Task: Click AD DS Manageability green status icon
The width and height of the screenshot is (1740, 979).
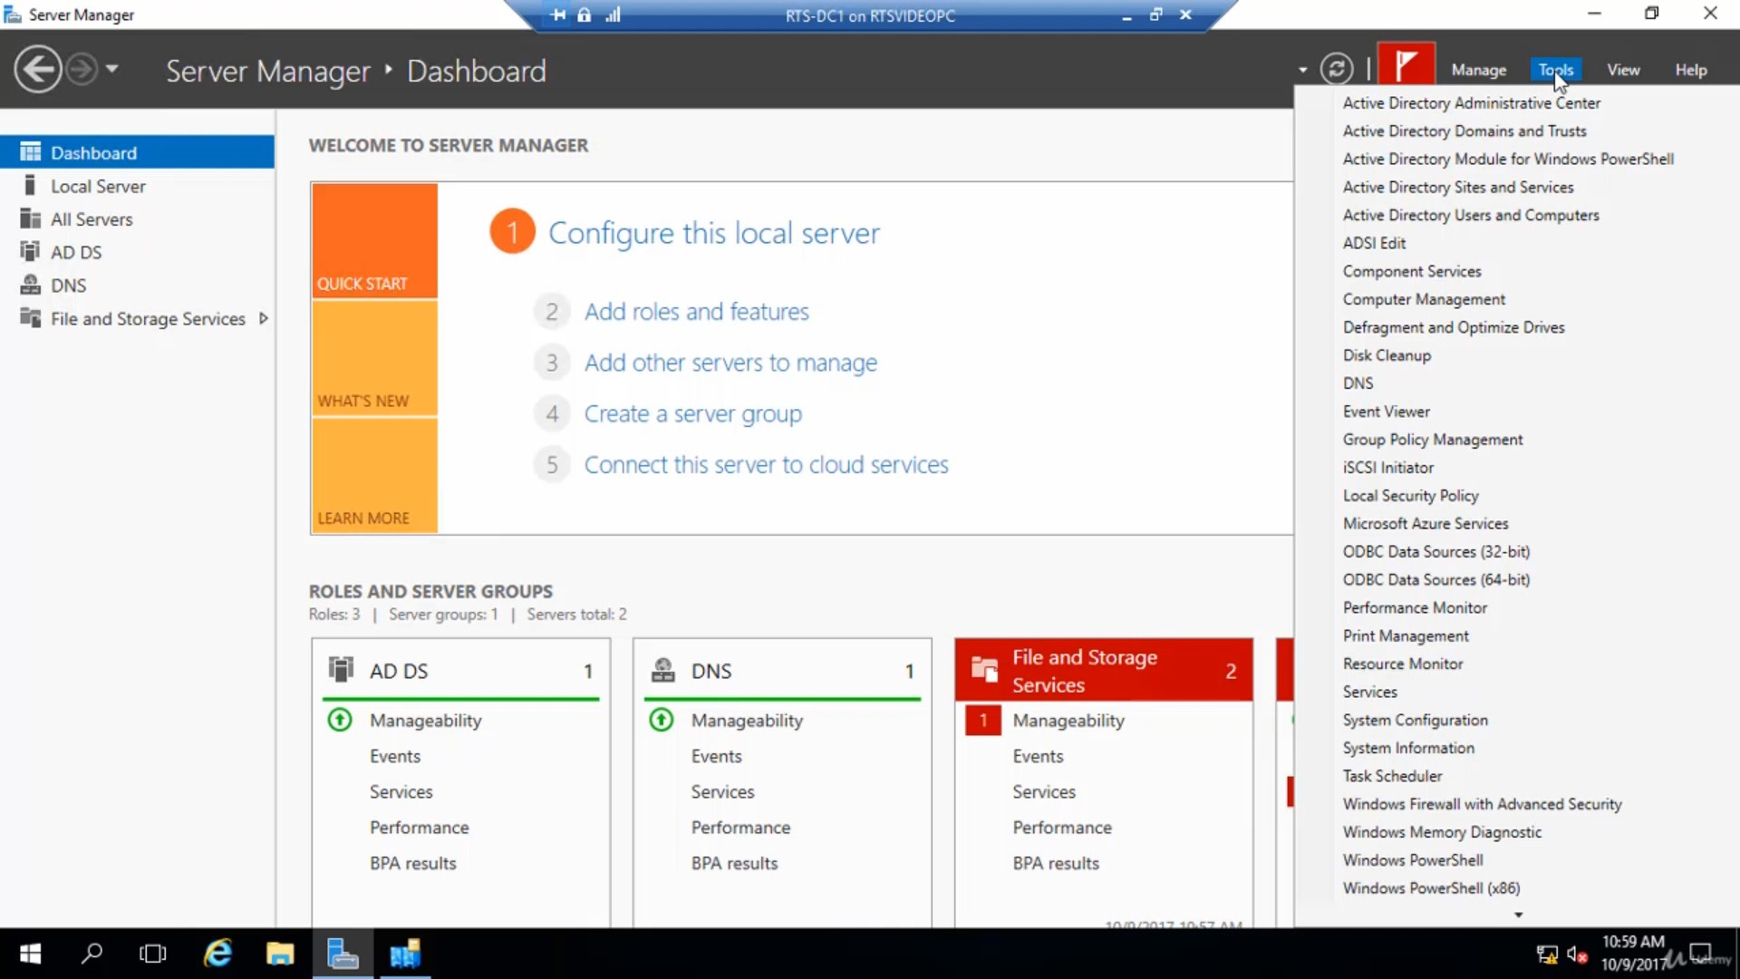Action: coord(340,721)
